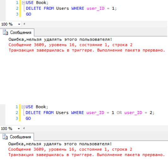Image resolution: width=168 pixels, height=159 pixels.
Task: Click the OR keyword in the bottom query
Action: pyautogui.click(x=119, y=113)
